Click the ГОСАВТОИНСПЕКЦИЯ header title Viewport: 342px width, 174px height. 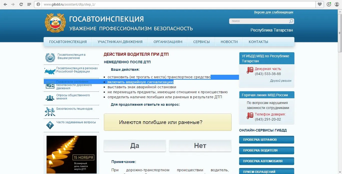pos(106,19)
